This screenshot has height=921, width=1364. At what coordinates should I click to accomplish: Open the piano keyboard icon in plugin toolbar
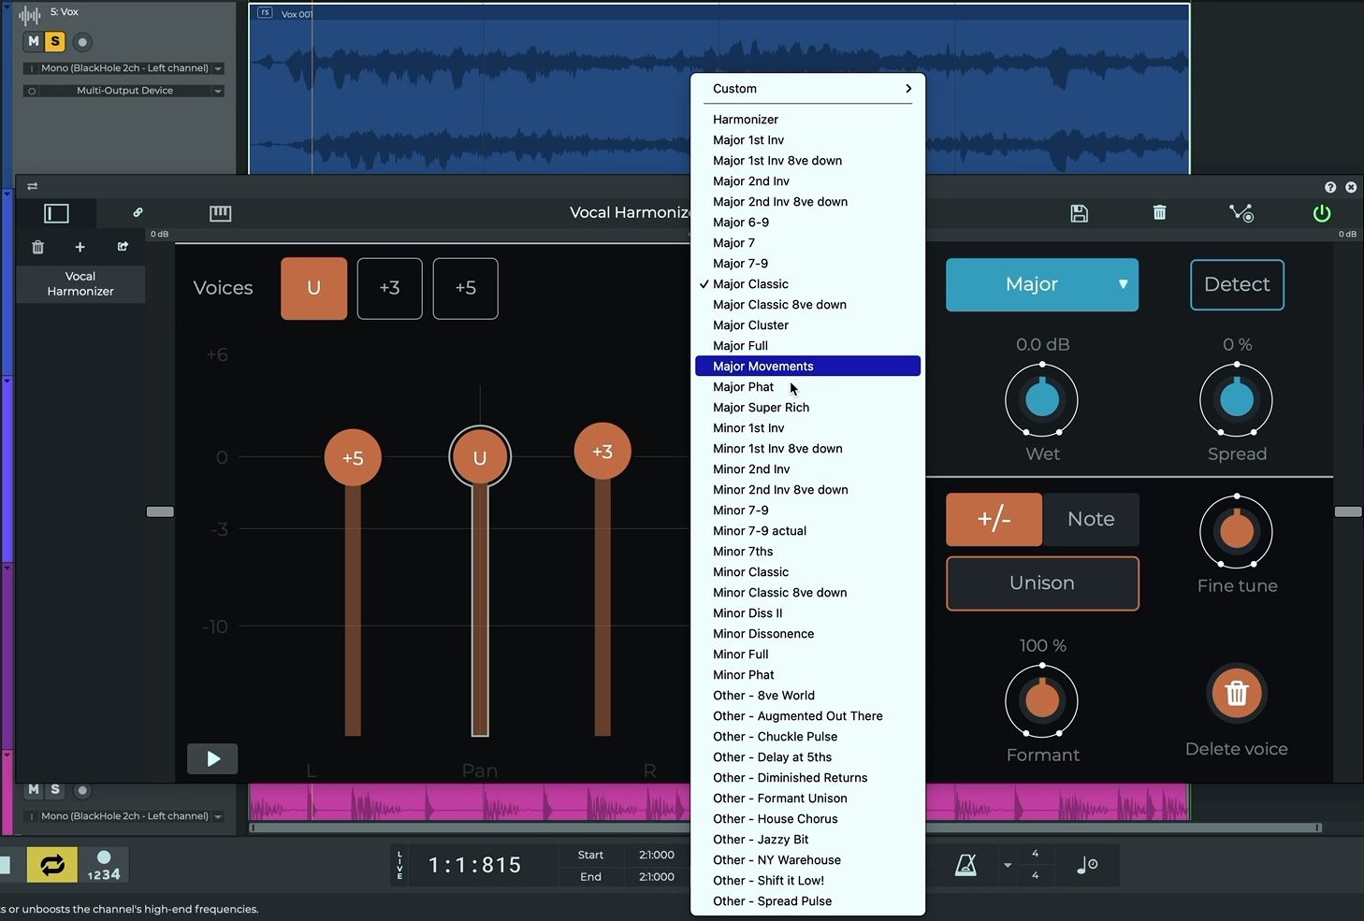point(220,213)
